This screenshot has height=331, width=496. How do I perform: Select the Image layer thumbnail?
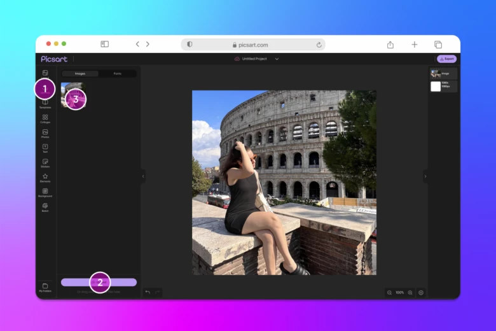click(x=436, y=74)
